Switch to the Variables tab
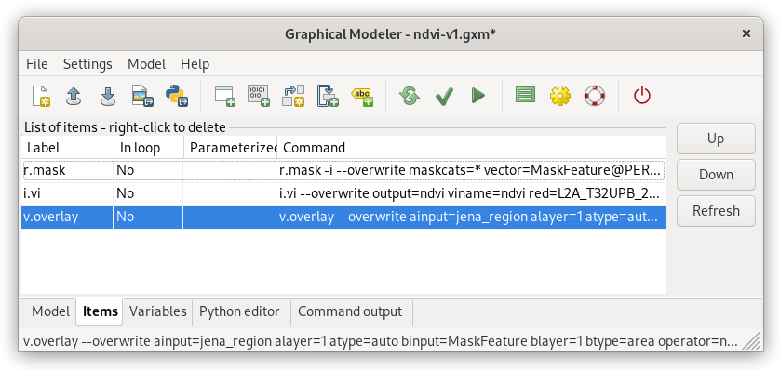780x370 pixels. 157,311
